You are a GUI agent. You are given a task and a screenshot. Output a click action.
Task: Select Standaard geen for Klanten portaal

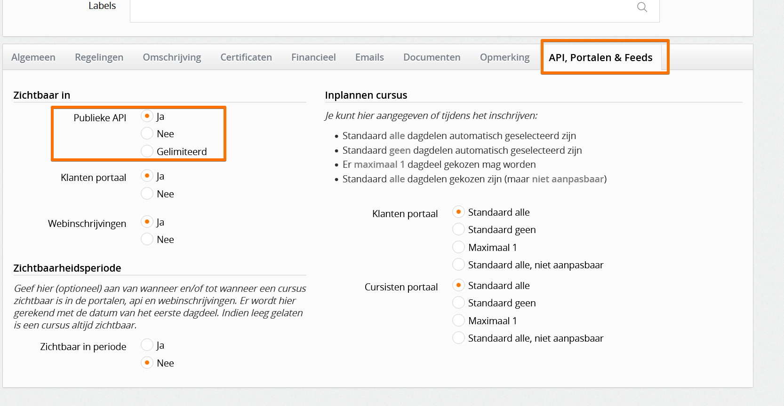(458, 229)
